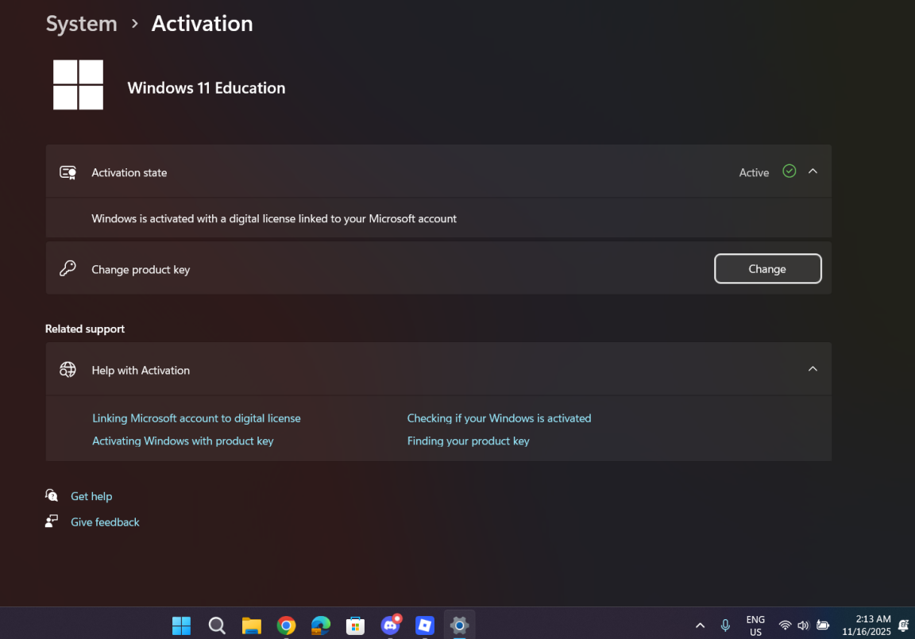The image size is (915, 639).
Task: Click the Active status text
Action: tap(754, 172)
